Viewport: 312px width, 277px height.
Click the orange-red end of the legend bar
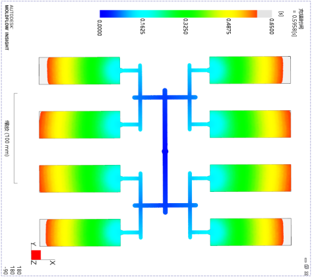(x=254, y=14)
